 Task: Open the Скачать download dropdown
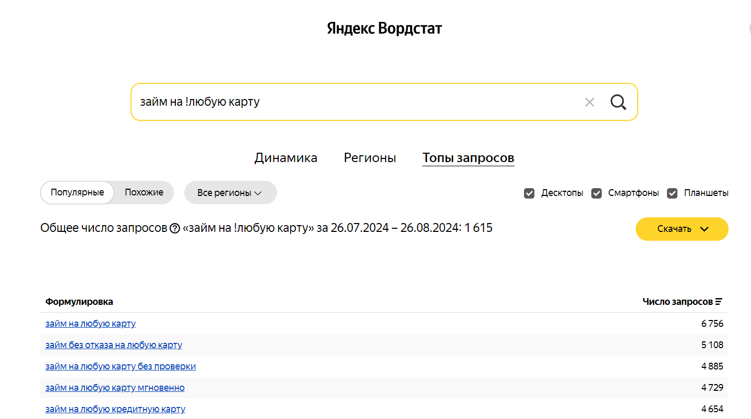(x=682, y=229)
